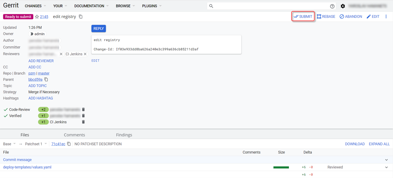Switch to the Comments tab
Viewport: 393px width, 178px height.
[x=74, y=135]
